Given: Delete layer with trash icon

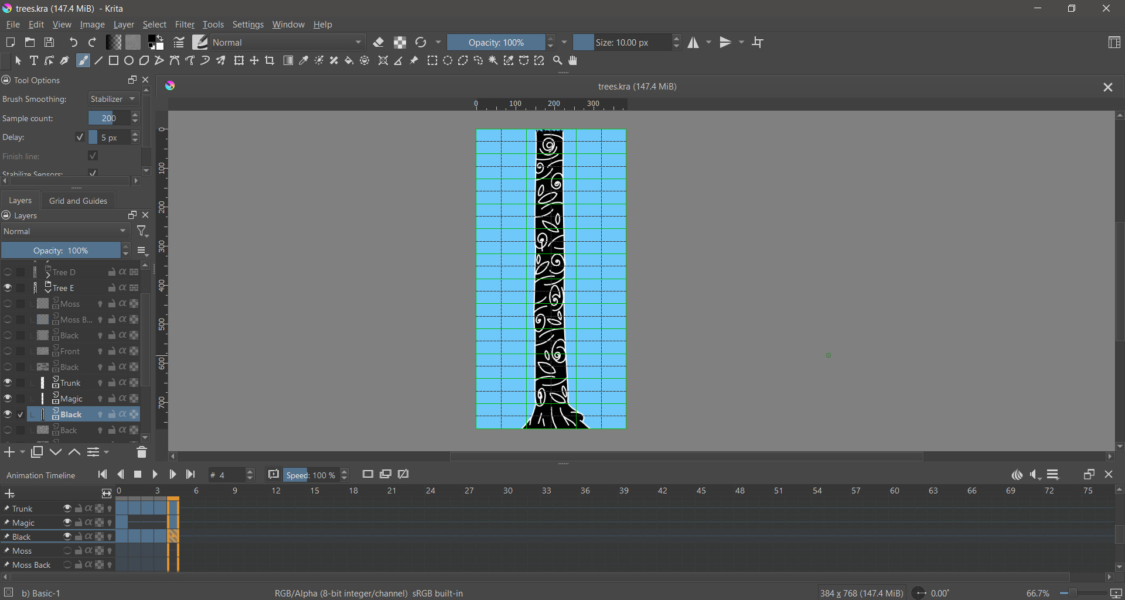Looking at the screenshot, I should click(x=141, y=452).
